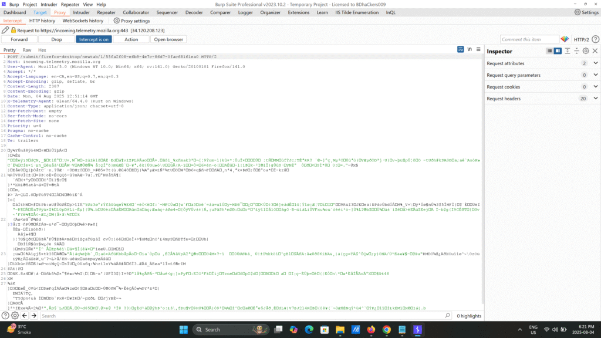This screenshot has height=338, width=601.
Task: Switch Inspector to horizontal layout
Action: pos(549,51)
